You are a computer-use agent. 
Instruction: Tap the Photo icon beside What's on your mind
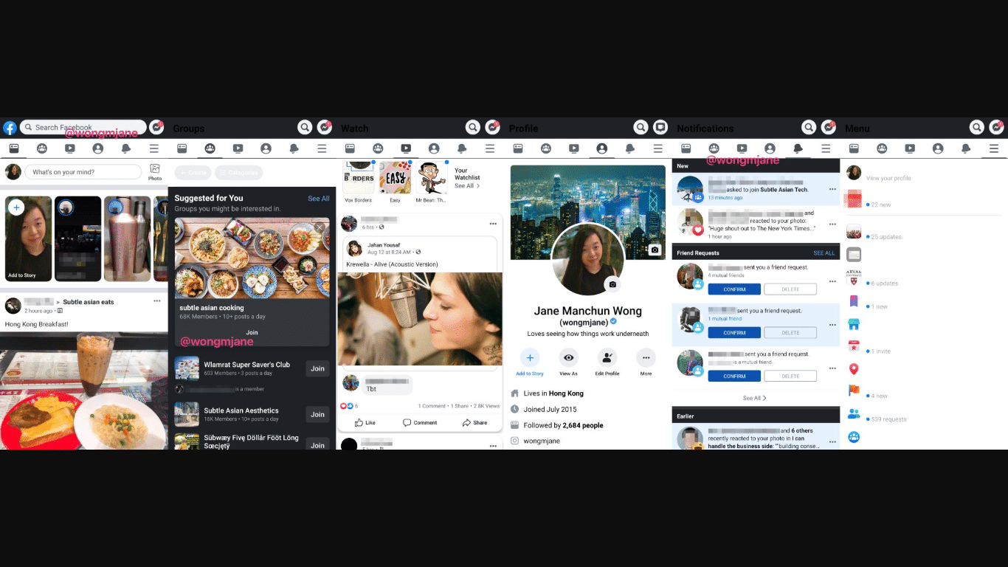click(x=155, y=172)
